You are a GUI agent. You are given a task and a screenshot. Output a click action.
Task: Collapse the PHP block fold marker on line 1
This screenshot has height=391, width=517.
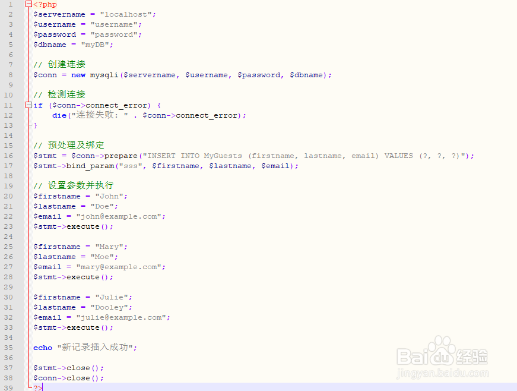pos(27,4)
